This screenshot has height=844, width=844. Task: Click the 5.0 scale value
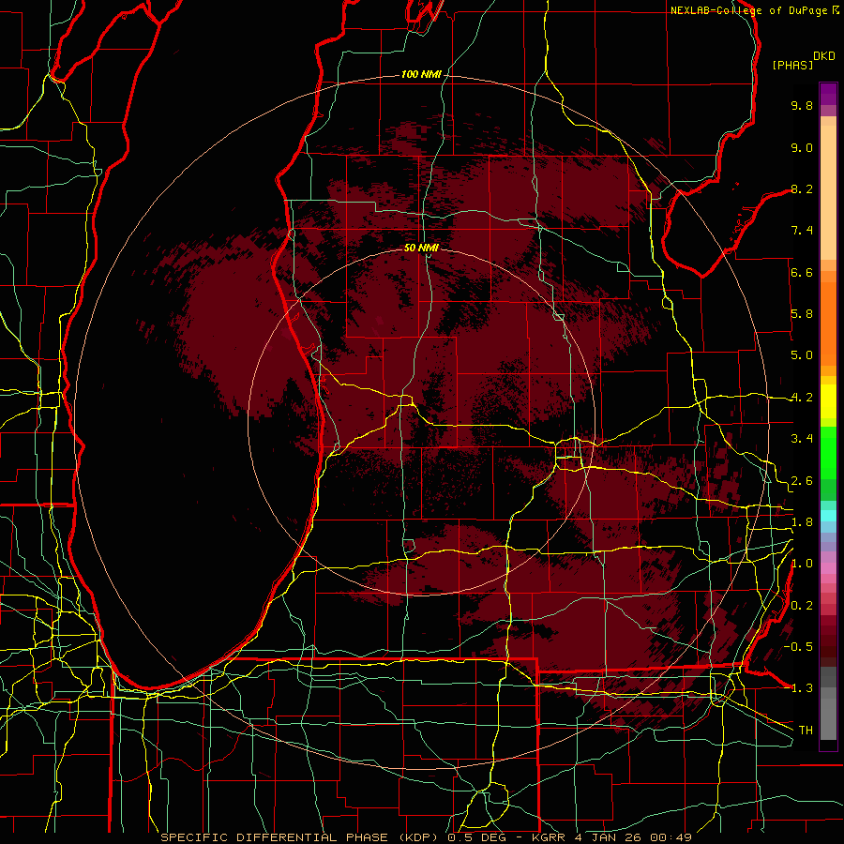point(802,355)
